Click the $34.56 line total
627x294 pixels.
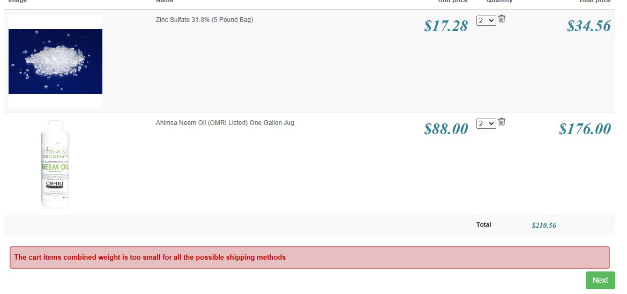588,26
